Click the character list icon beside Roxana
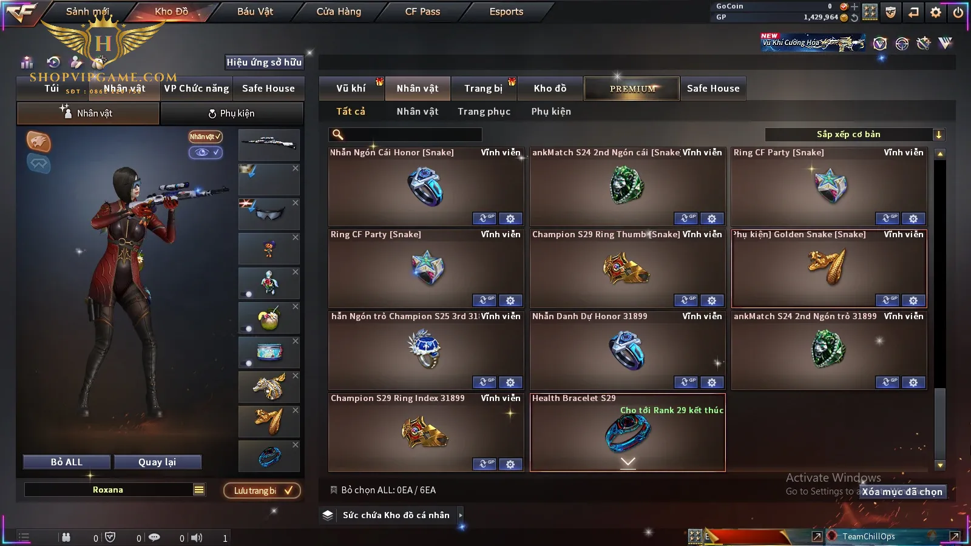Image resolution: width=971 pixels, height=546 pixels. pyautogui.click(x=199, y=490)
